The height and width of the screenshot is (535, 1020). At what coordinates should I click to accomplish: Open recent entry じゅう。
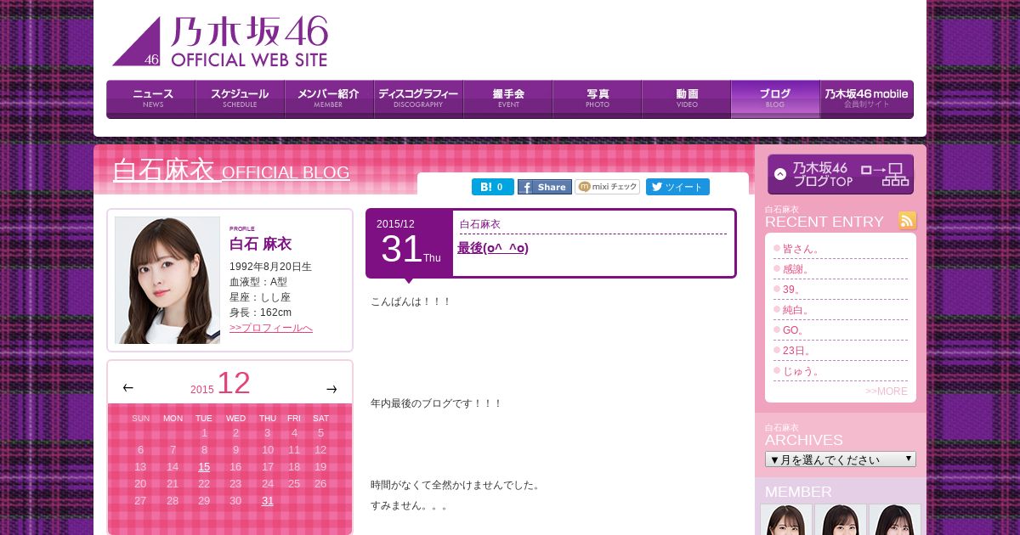tap(802, 371)
